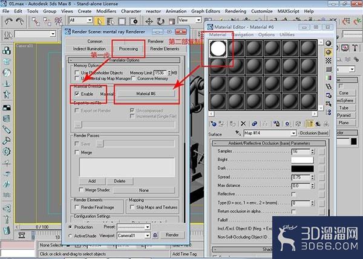
Task: Click the Occlusion (base) type button
Action: coord(313,133)
